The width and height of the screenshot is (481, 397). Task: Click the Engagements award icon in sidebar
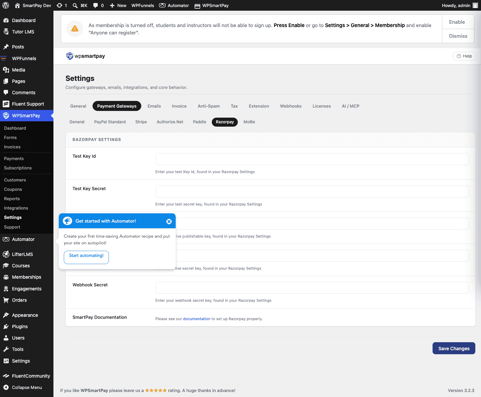[6, 289]
